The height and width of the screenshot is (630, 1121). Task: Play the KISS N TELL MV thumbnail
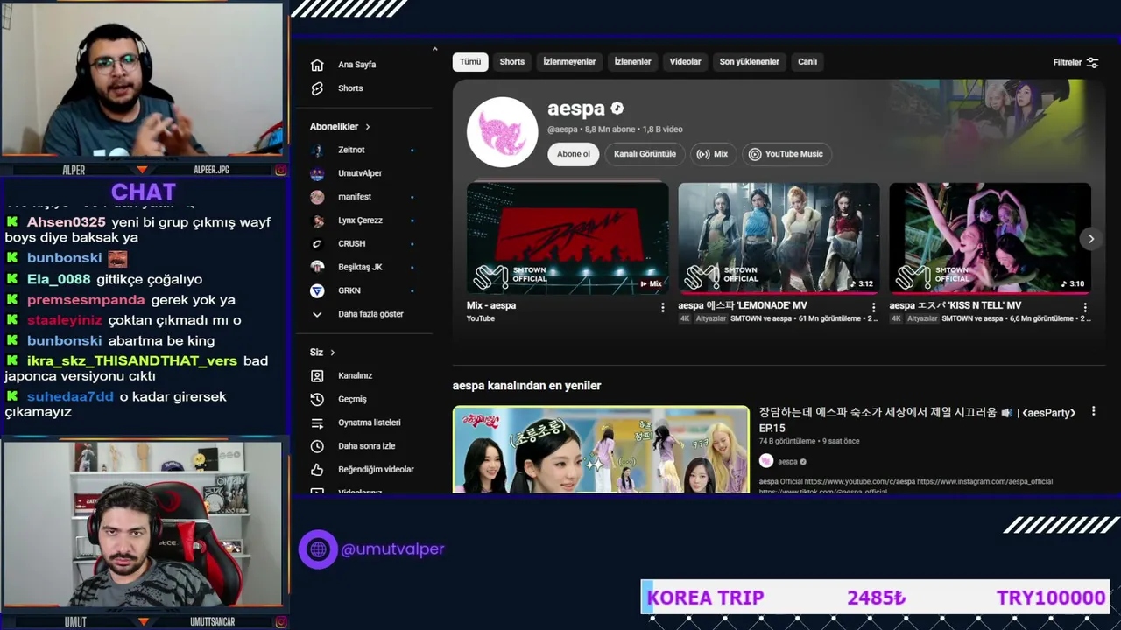990,238
